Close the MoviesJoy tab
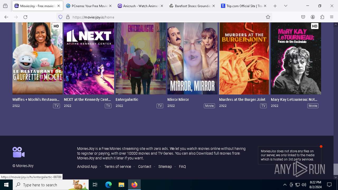Viewport: 338px width, 190px height. 59,6
